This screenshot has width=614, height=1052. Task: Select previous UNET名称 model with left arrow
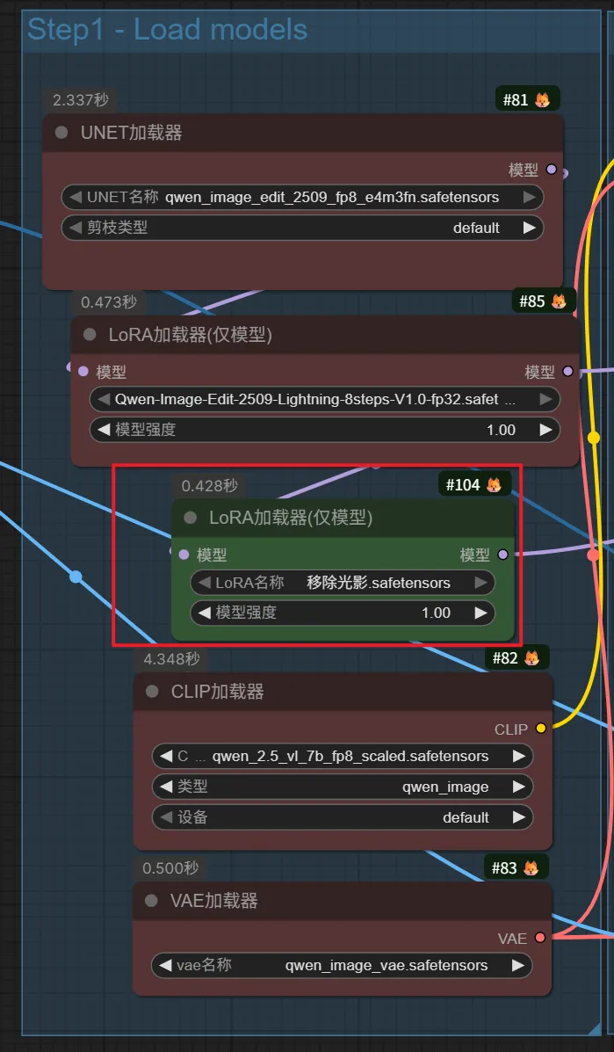pos(74,197)
